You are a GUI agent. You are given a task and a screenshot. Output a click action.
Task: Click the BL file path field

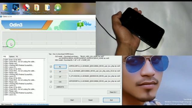[x=94, y=67]
